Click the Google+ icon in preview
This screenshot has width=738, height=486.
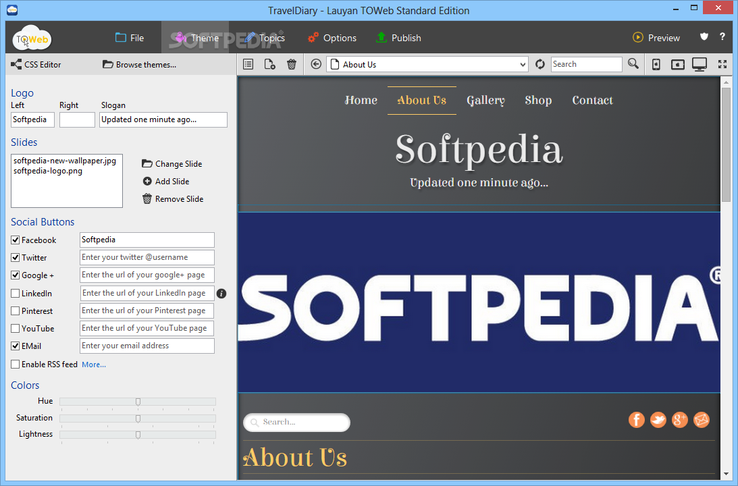(x=680, y=420)
